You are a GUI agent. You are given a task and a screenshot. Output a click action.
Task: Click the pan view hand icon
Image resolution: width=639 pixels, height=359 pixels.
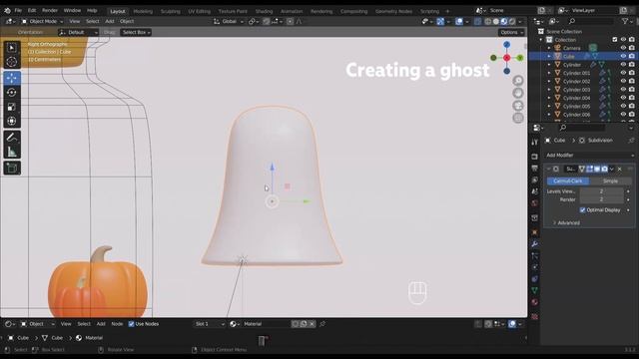518,93
